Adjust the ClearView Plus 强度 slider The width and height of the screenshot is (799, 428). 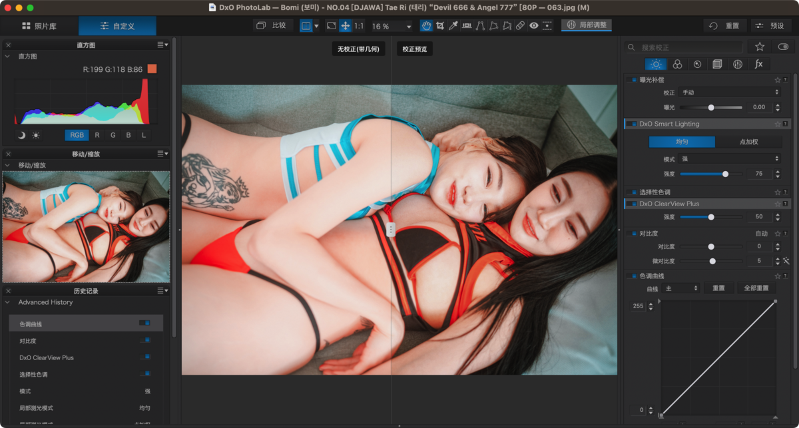tap(711, 217)
